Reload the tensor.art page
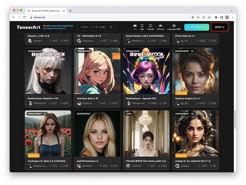The image size is (246, 185). coord(24,18)
